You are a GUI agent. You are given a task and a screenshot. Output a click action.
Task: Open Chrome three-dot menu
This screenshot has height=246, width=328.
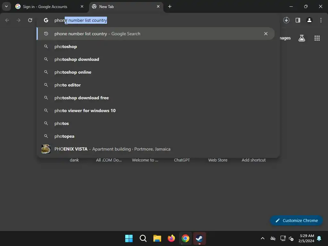click(x=321, y=20)
